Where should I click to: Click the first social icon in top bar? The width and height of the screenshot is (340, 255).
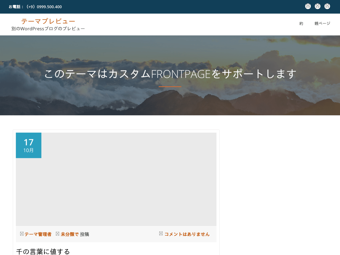coord(308,6)
